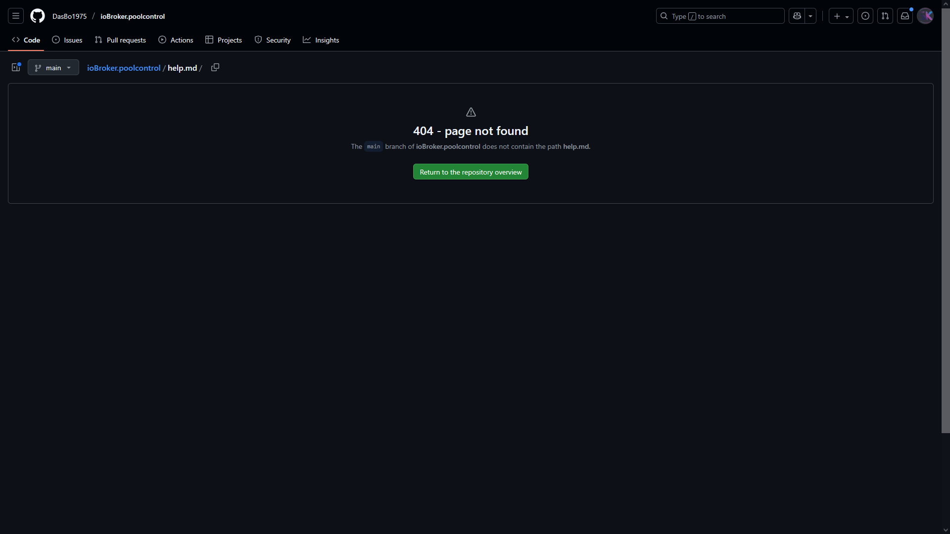Focus the Type to search field

point(720,16)
